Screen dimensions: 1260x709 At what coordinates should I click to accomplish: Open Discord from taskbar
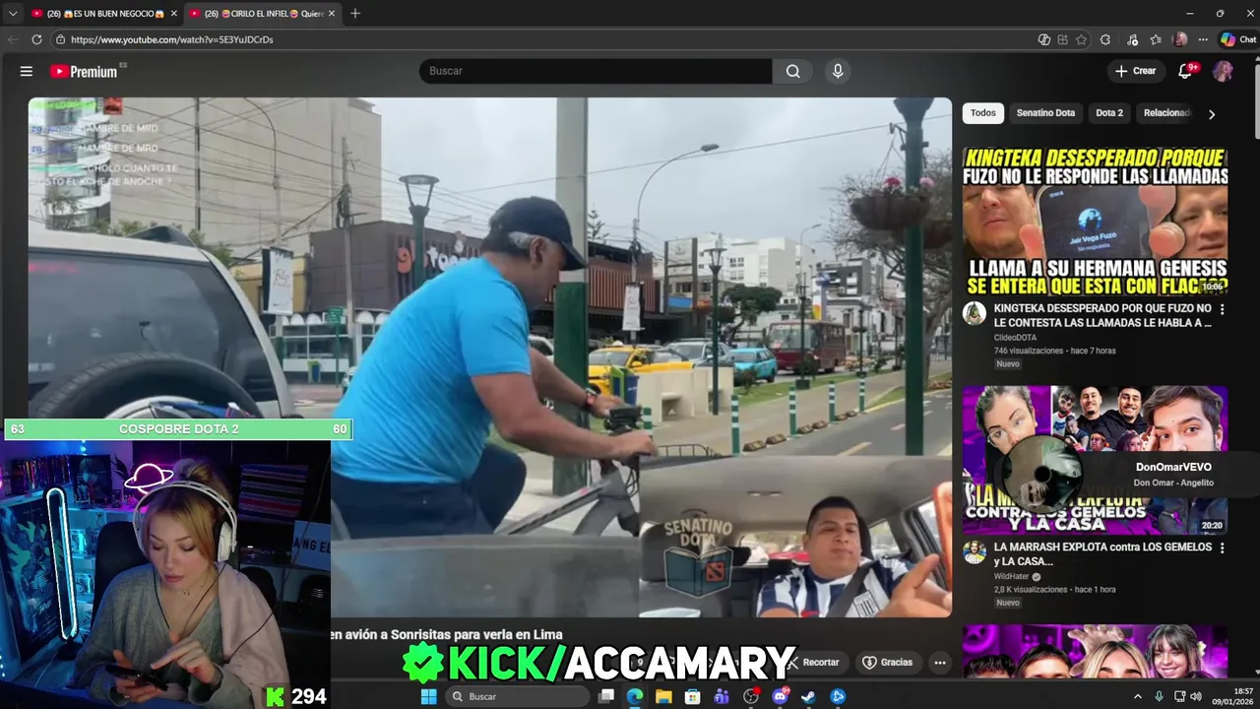[780, 696]
